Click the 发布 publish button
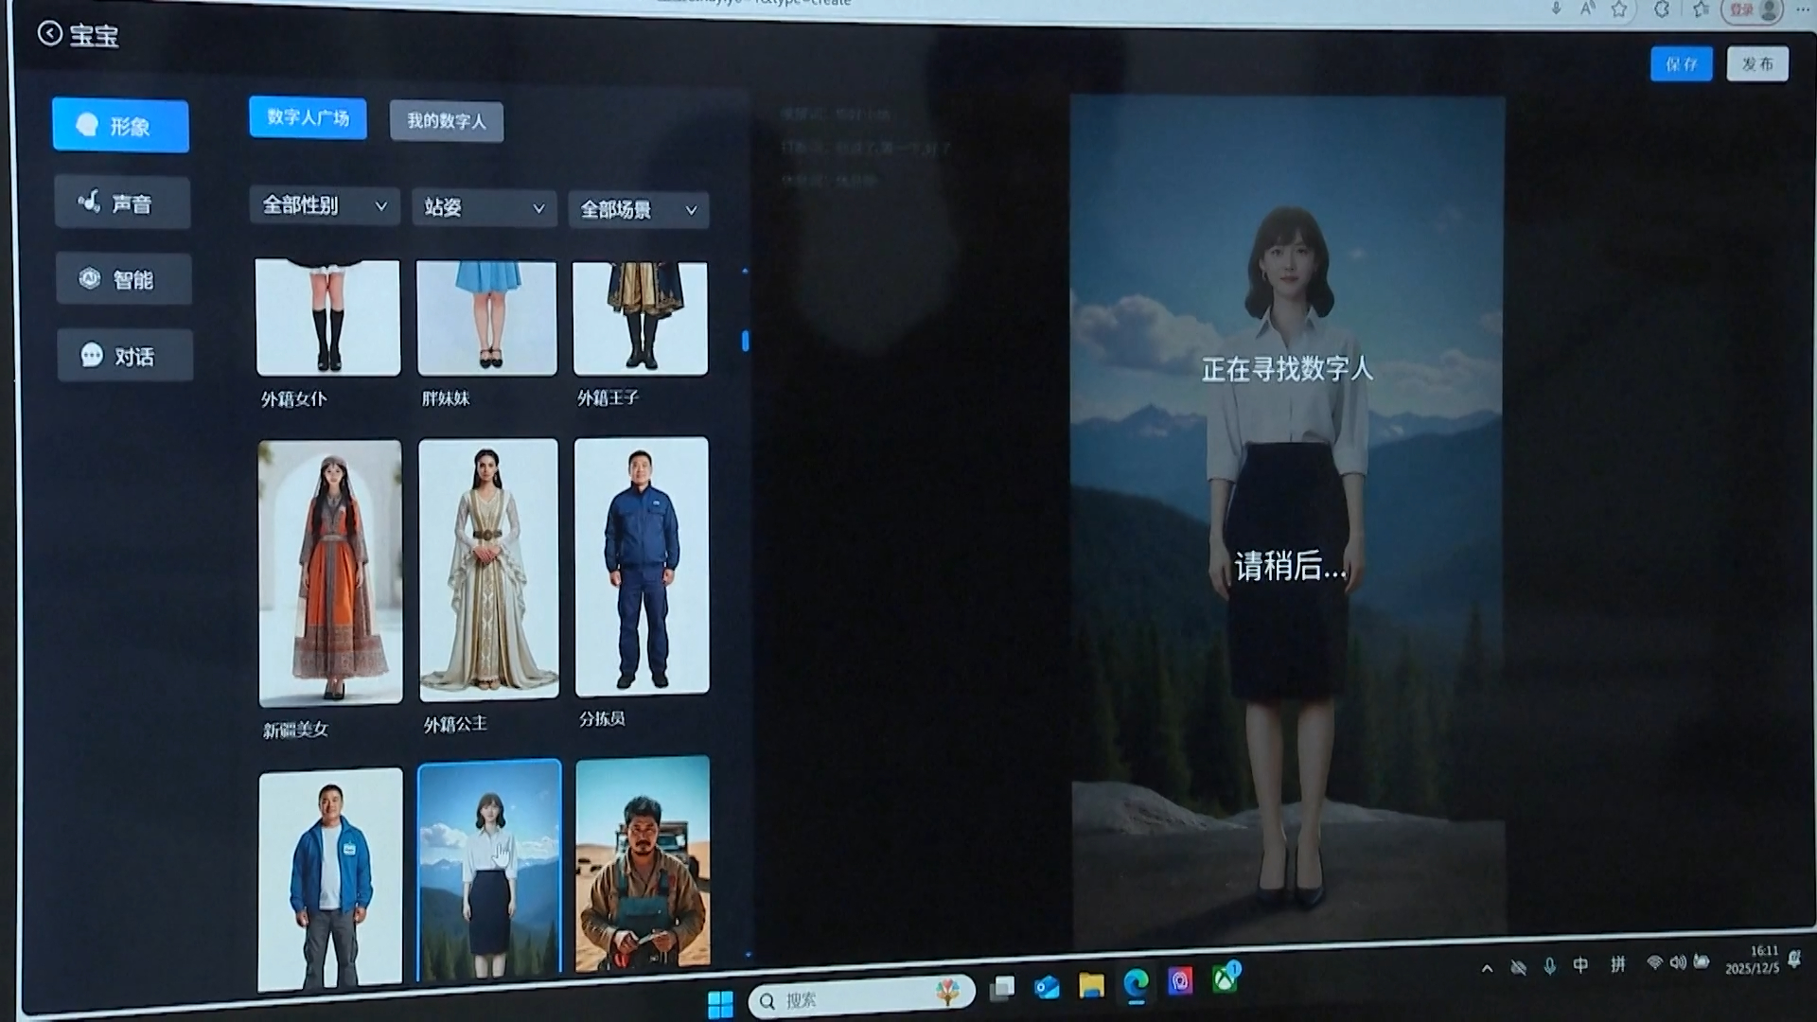This screenshot has width=1817, height=1022. tap(1756, 63)
